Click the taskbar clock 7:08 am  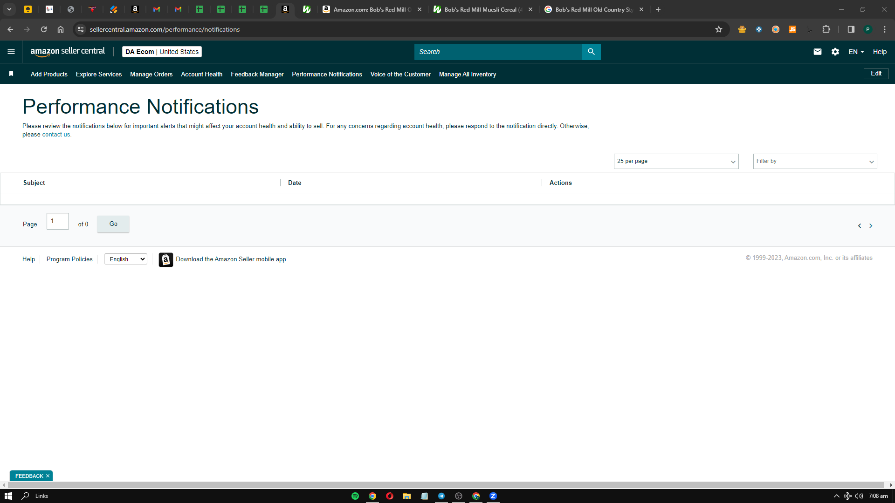878,496
